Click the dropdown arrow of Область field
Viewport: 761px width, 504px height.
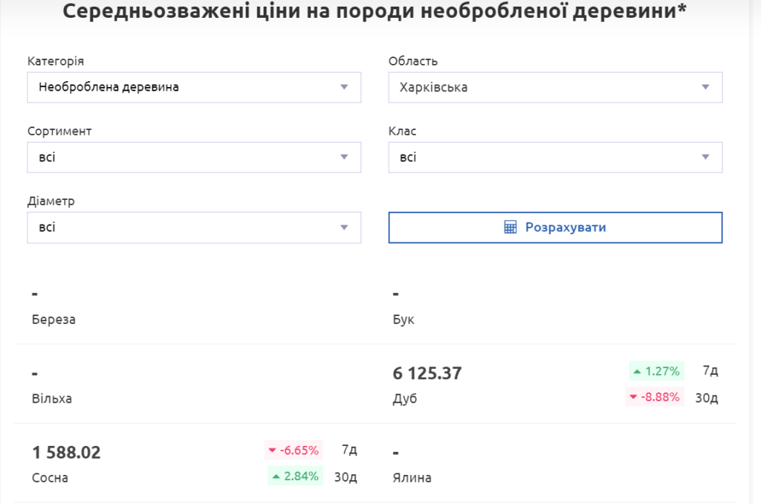(x=706, y=87)
